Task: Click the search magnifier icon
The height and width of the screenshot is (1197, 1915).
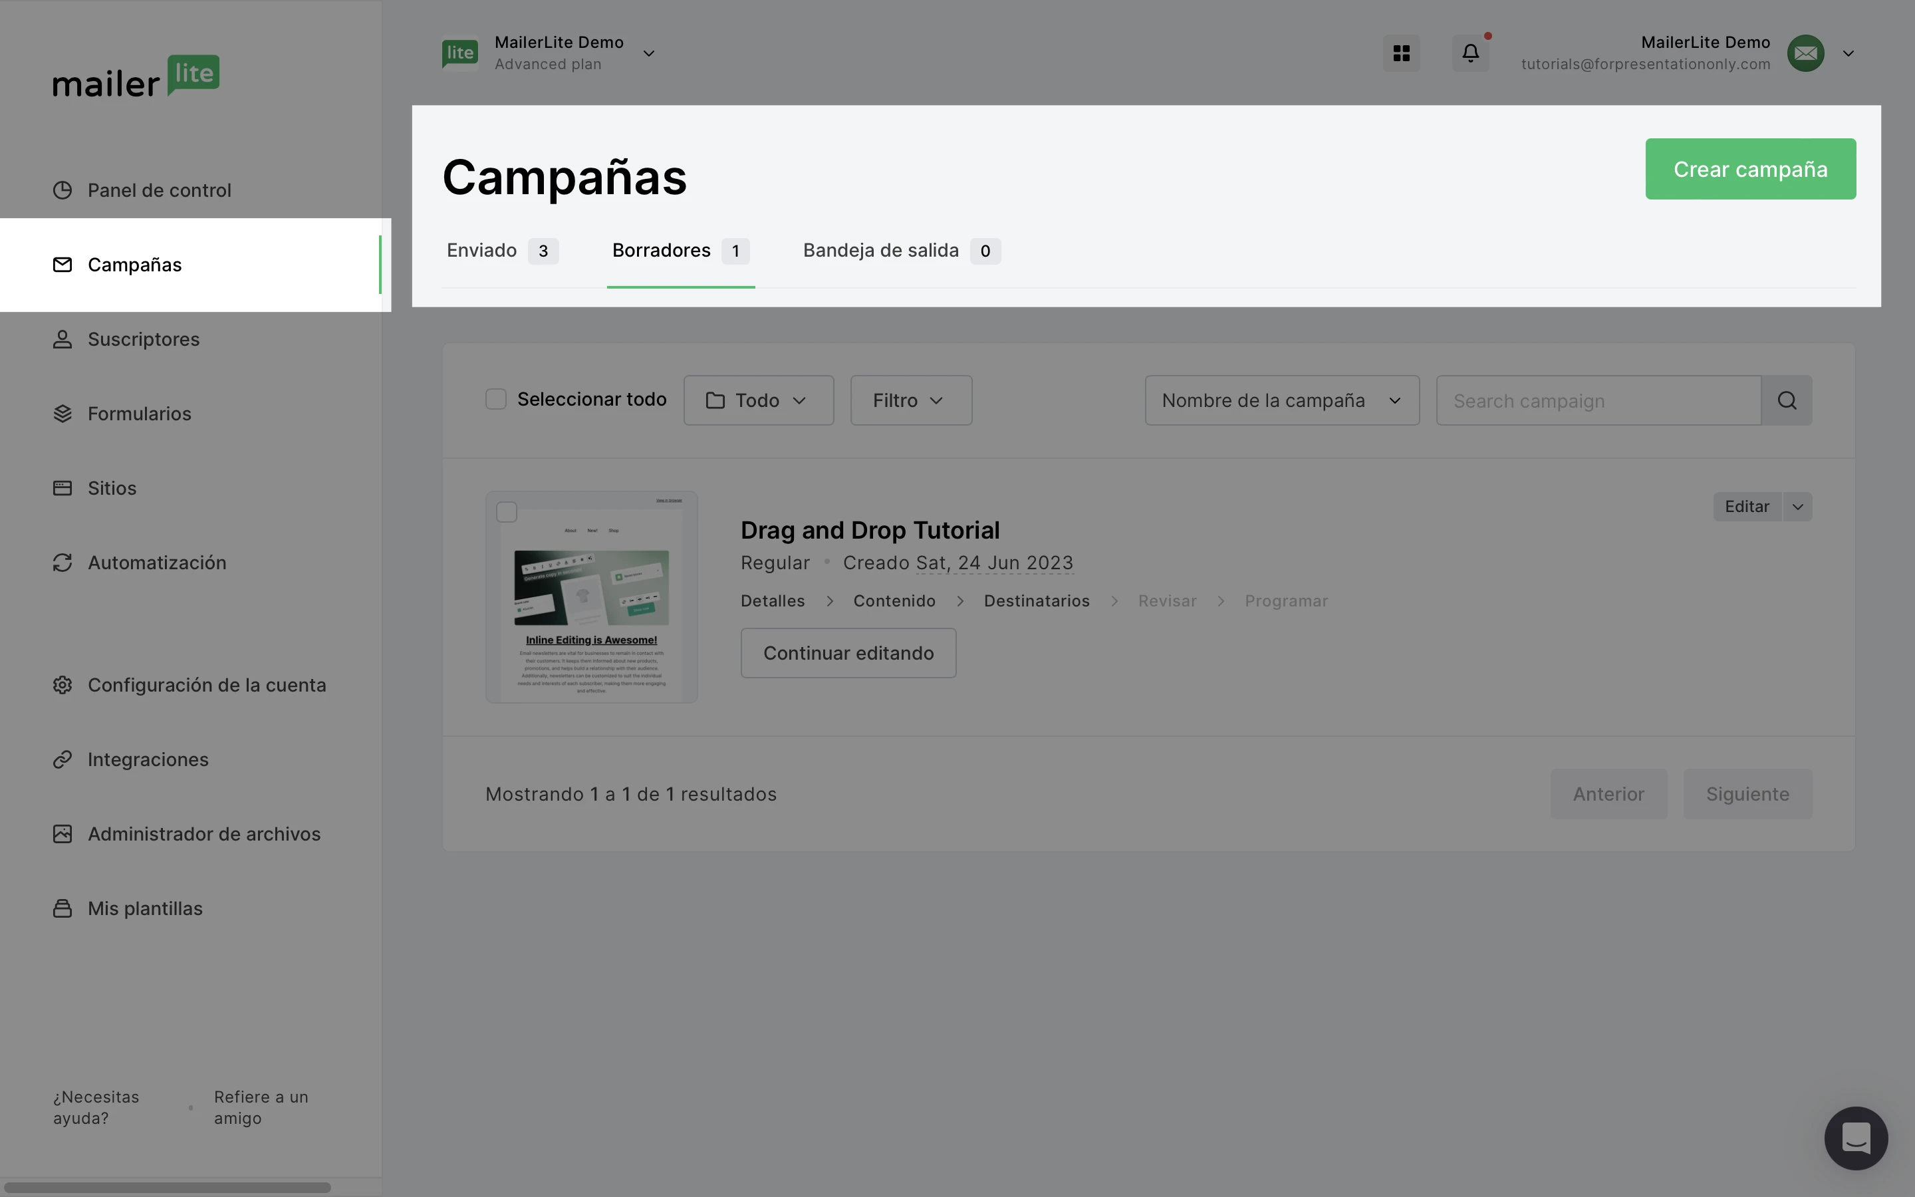Action: click(x=1786, y=400)
